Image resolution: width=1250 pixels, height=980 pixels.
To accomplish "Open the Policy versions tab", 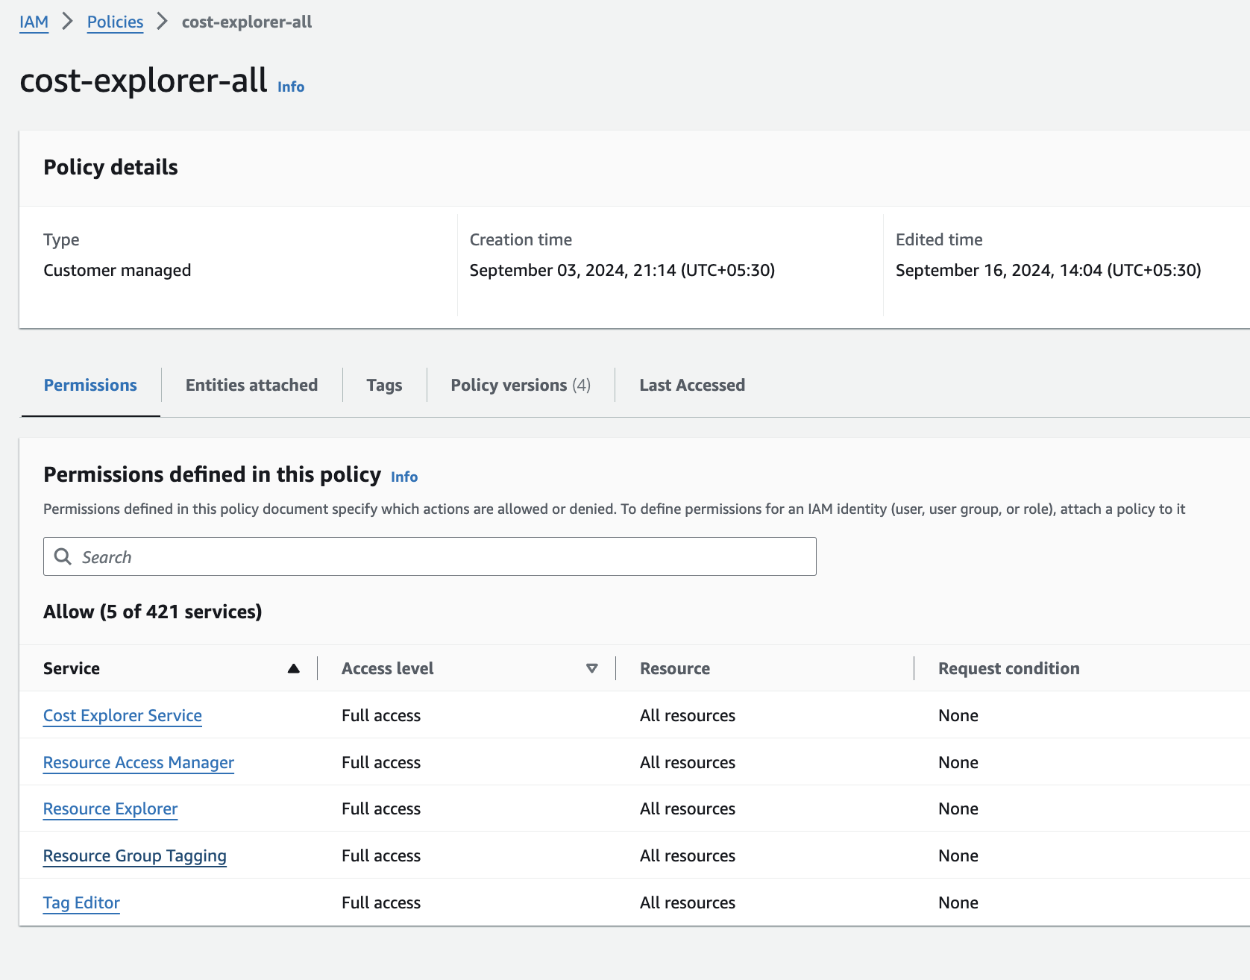I will [520, 385].
